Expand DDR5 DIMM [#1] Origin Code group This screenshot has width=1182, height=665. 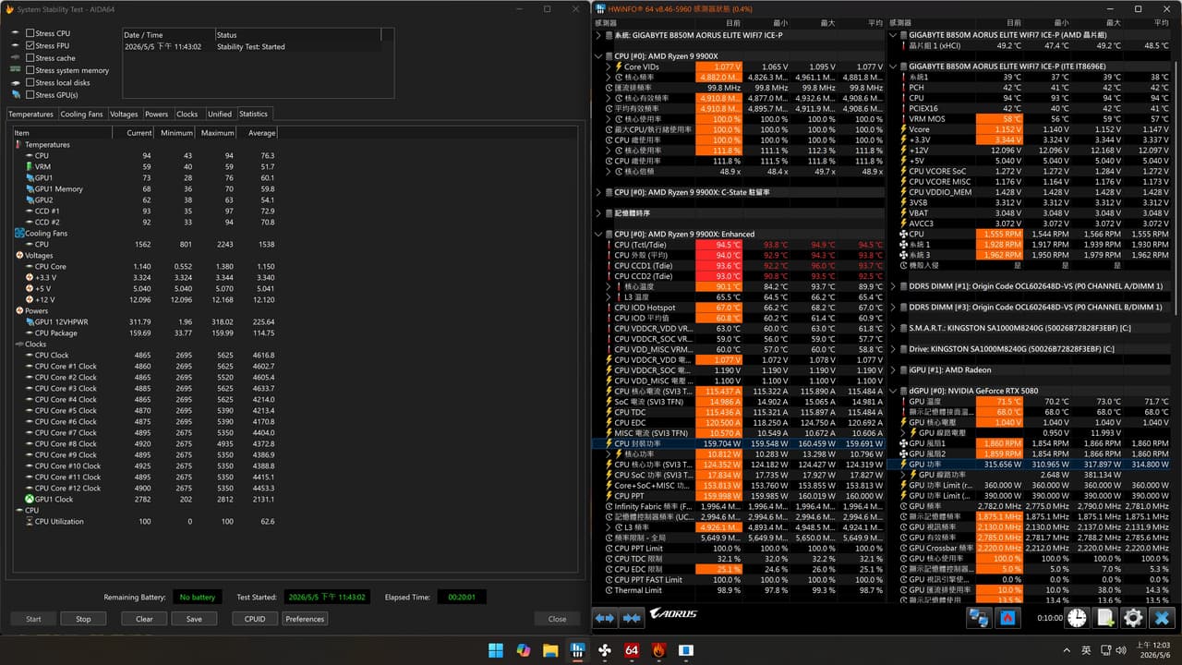(893, 286)
